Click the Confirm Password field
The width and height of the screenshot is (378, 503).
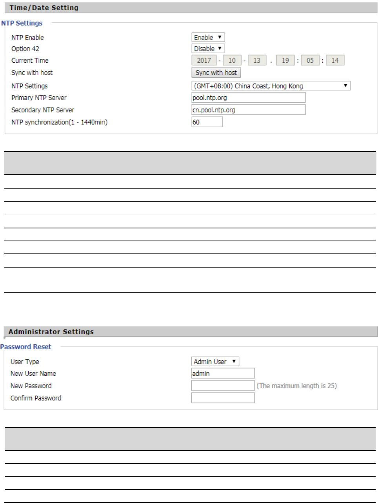(x=223, y=398)
